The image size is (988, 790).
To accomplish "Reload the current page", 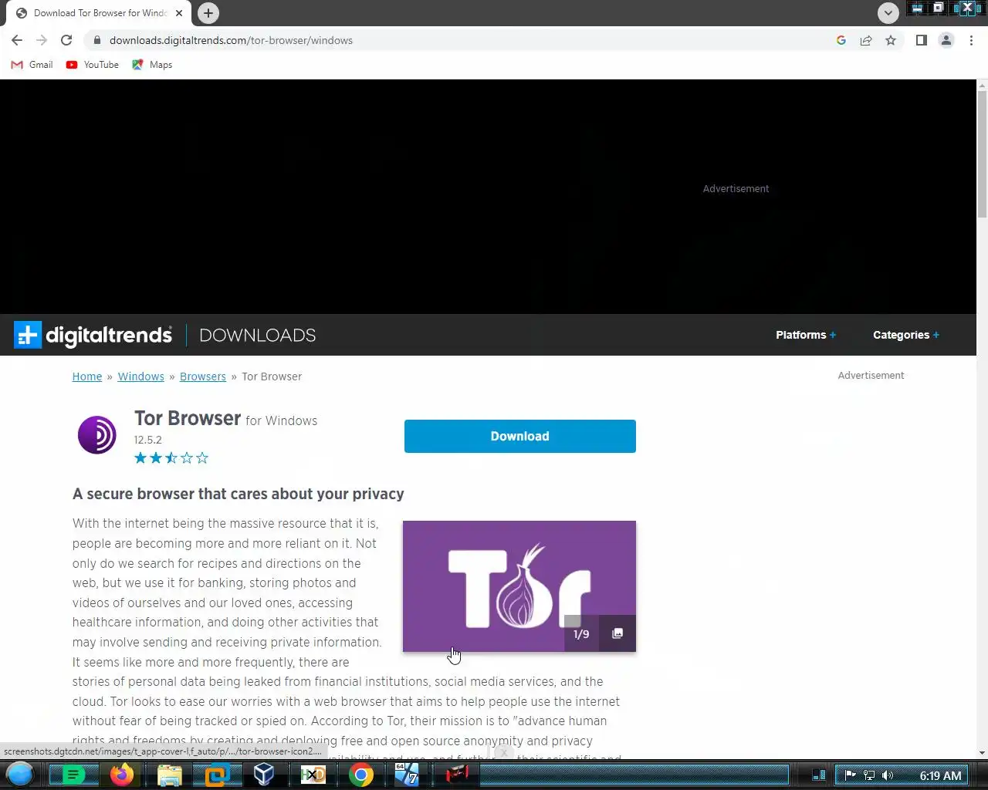I will [66, 40].
